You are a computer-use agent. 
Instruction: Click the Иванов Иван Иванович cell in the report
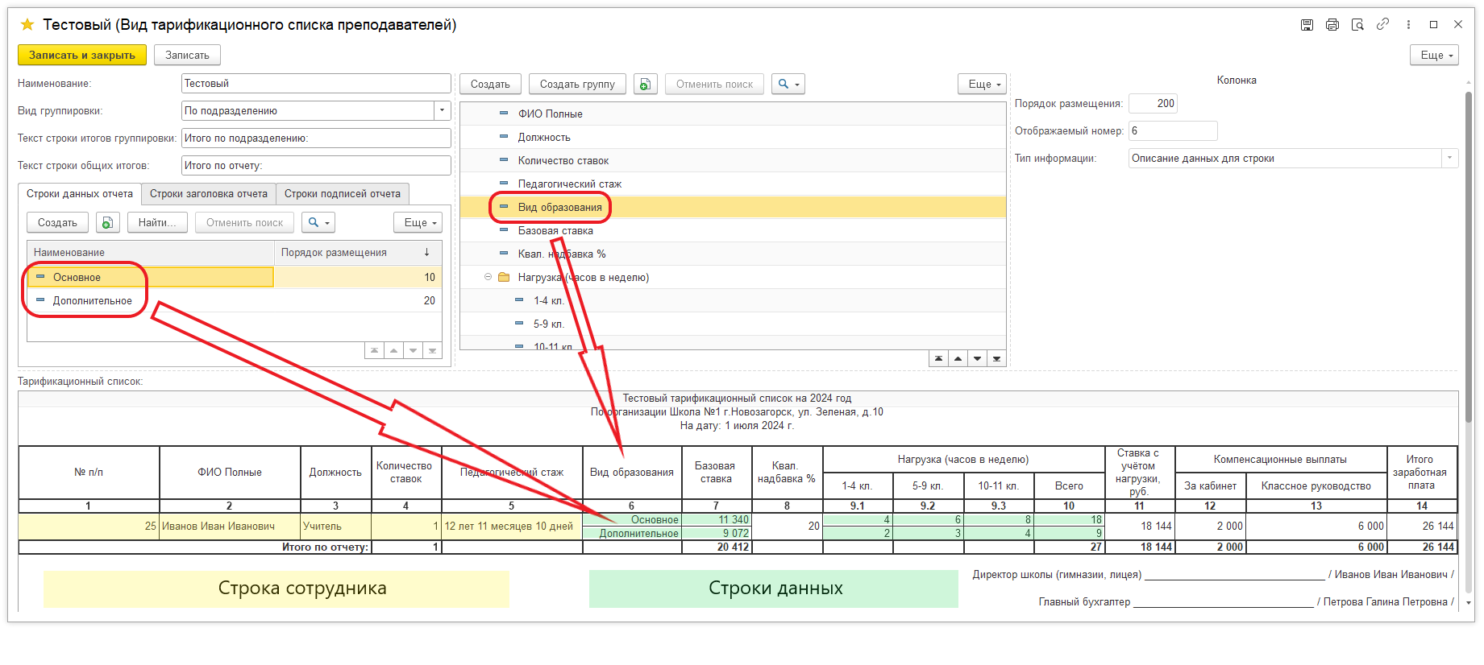pos(230,526)
